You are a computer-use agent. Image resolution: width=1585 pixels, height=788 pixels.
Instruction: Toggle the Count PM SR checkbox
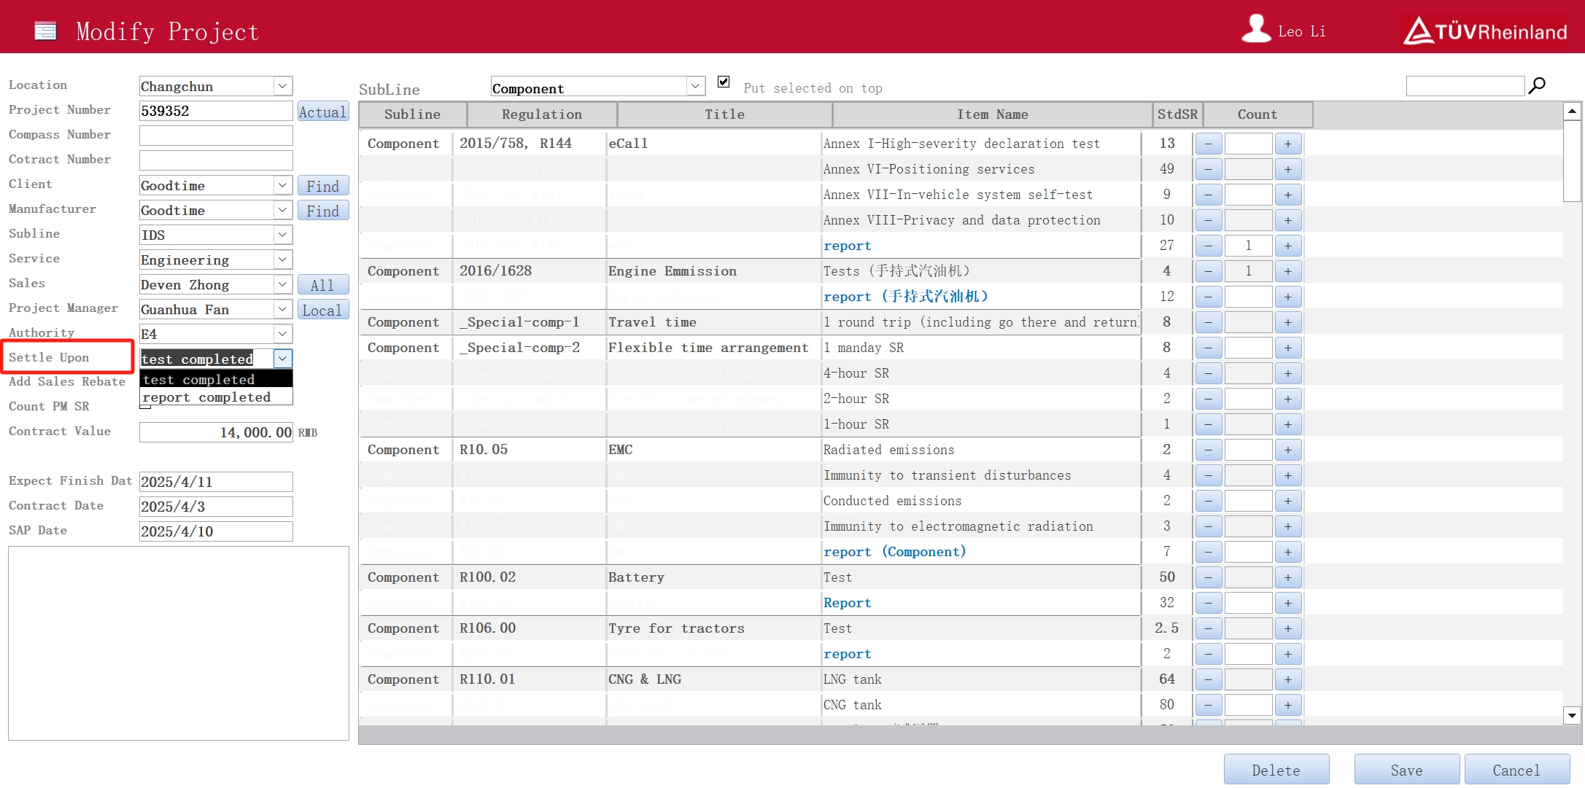[x=145, y=406]
